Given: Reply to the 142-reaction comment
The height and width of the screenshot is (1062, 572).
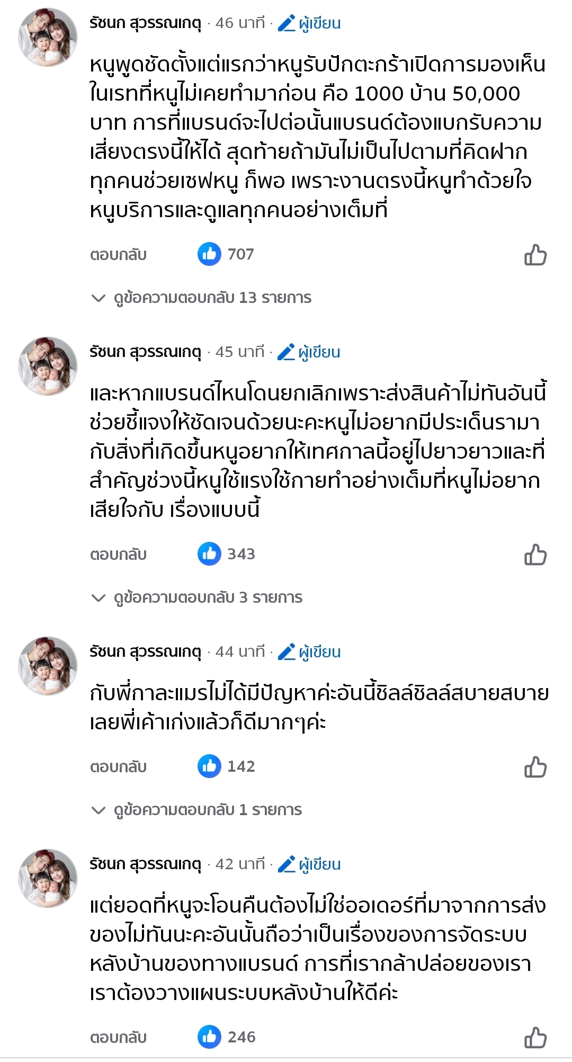Looking at the screenshot, I should coord(118,767).
